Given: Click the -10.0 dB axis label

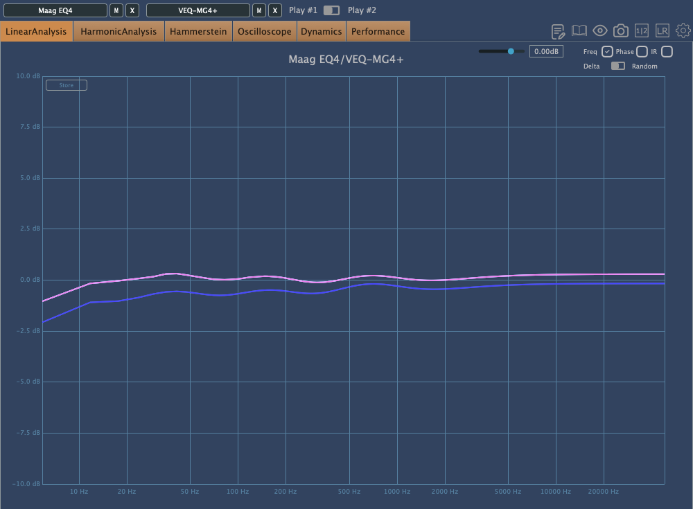Looking at the screenshot, I should click(x=26, y=484).
